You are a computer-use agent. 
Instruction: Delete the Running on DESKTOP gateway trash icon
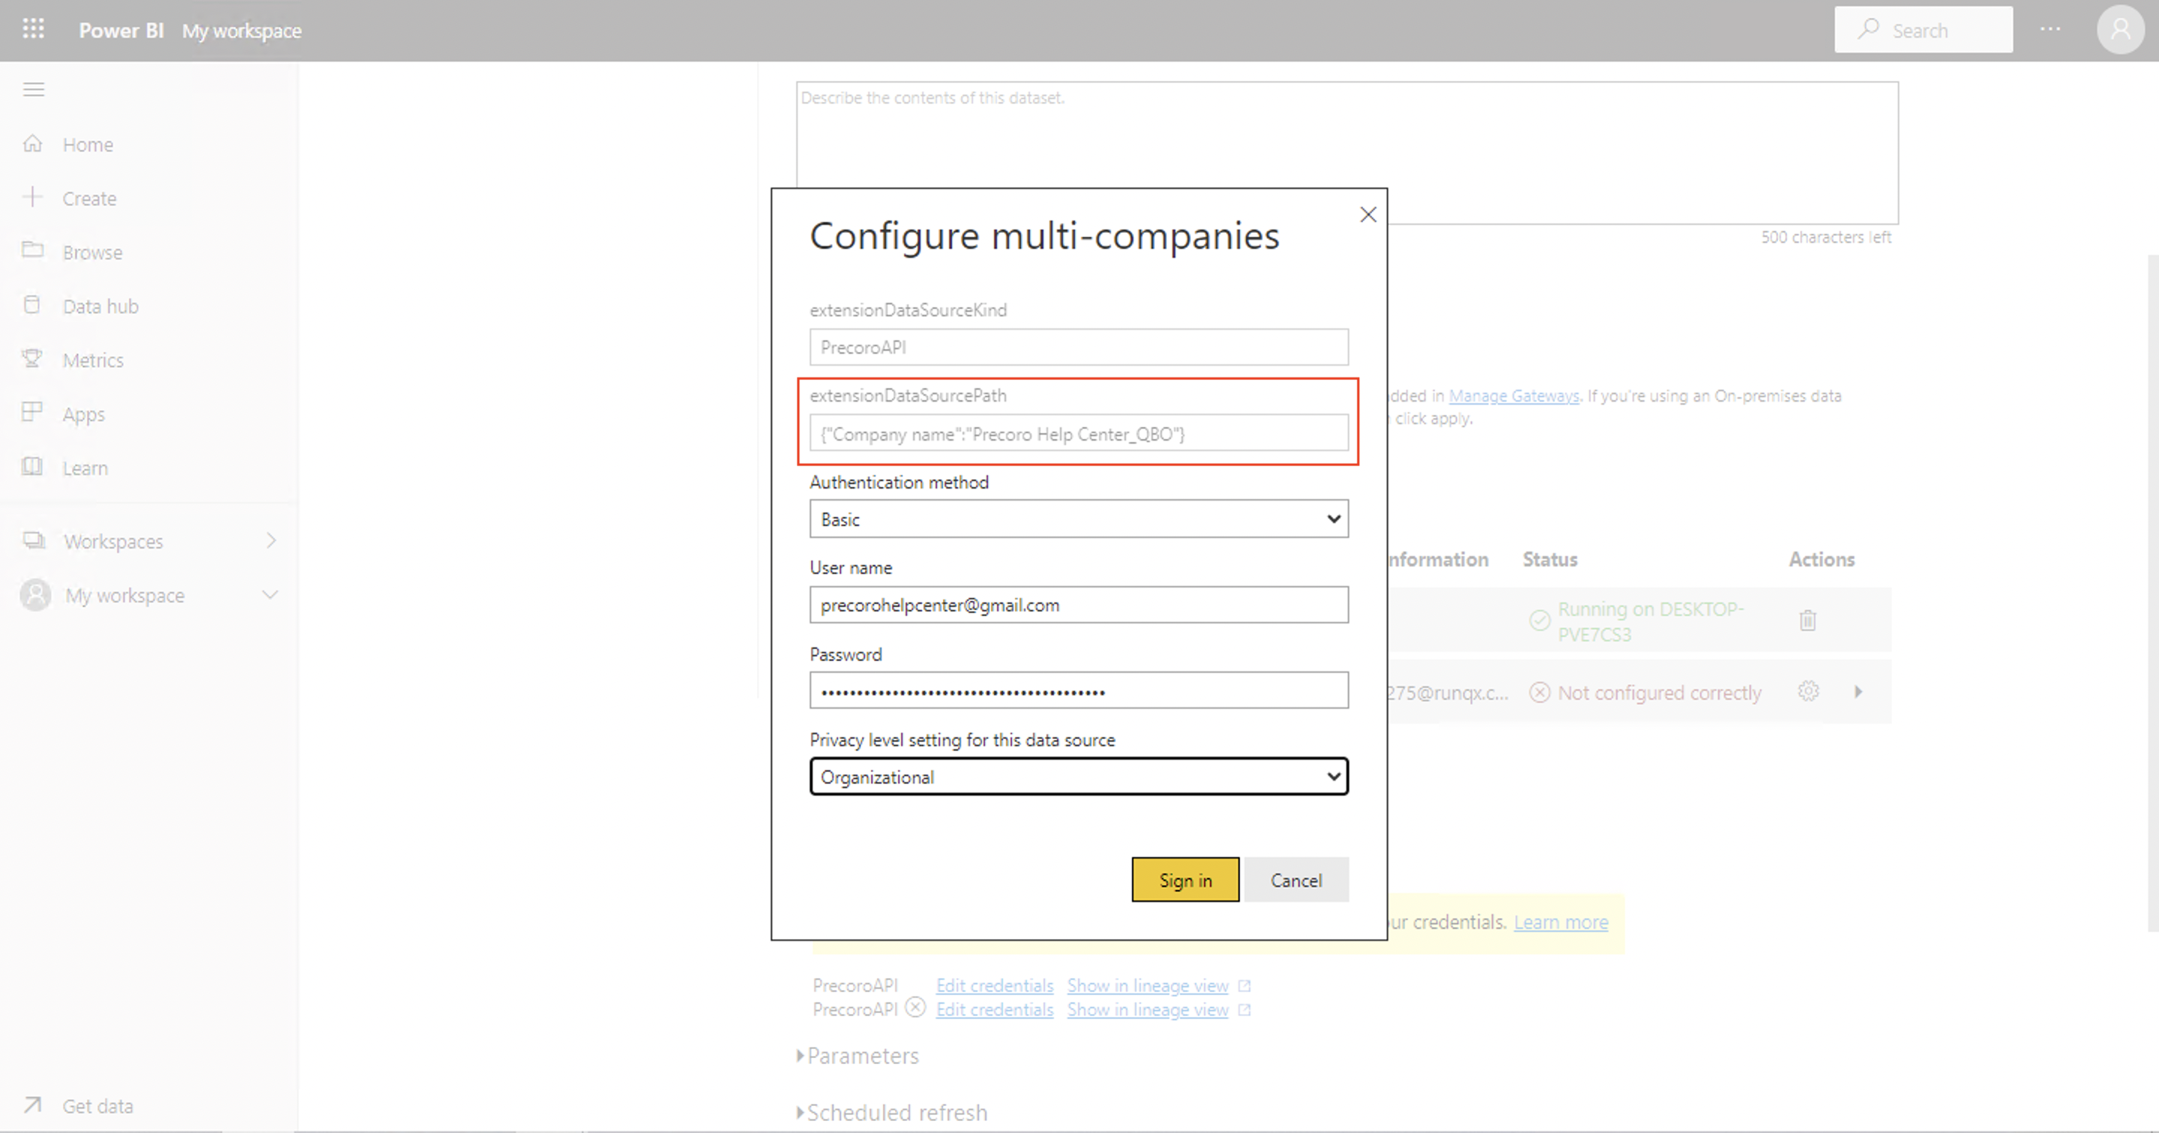pyautogui.click(x=1808, y=620)
